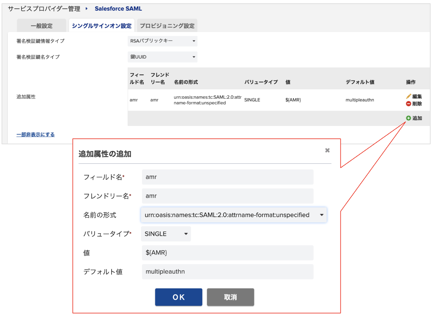Click the 追加属性 label on the left

26,97
